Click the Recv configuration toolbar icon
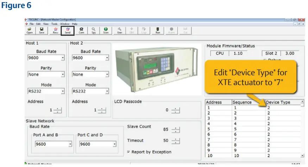This screenshot has width=308, height=167. click(x=56, y=31)
